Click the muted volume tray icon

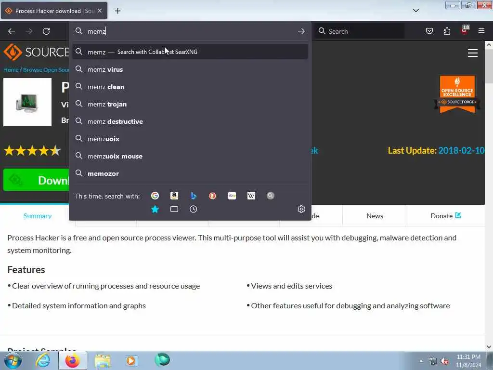444,361
